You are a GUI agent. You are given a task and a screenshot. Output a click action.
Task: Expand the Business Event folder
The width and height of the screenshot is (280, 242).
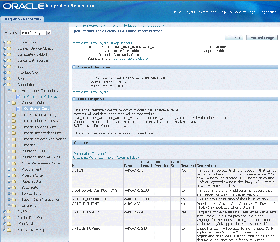click(5, 42)
